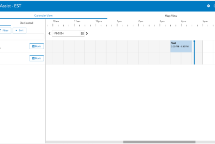Open the Test appointment block
This screenshot has width=215, height=144.
(x=181, y=46)
